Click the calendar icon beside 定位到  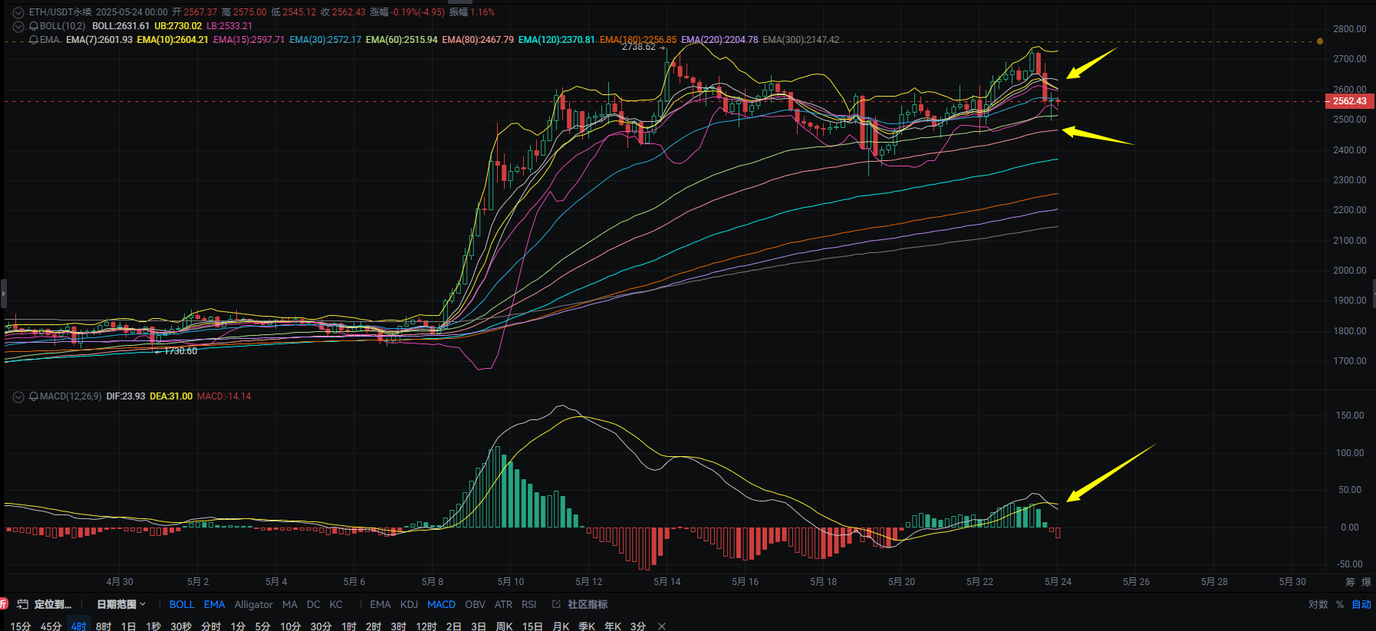23,604
